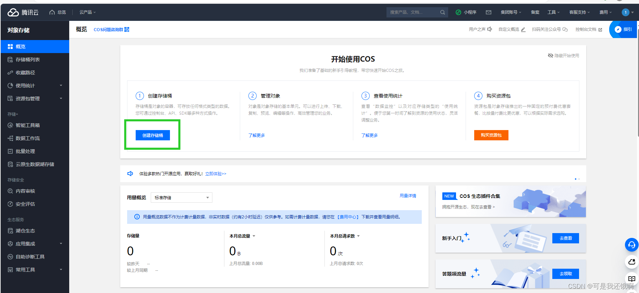Select 云原生数据湖存储 in the sidebar
The width and height of the screenshot is (639, 293).
point(35,164)
